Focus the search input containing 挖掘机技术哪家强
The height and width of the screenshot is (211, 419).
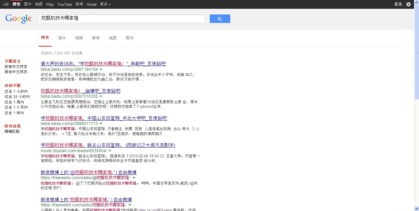pos(122,19)
